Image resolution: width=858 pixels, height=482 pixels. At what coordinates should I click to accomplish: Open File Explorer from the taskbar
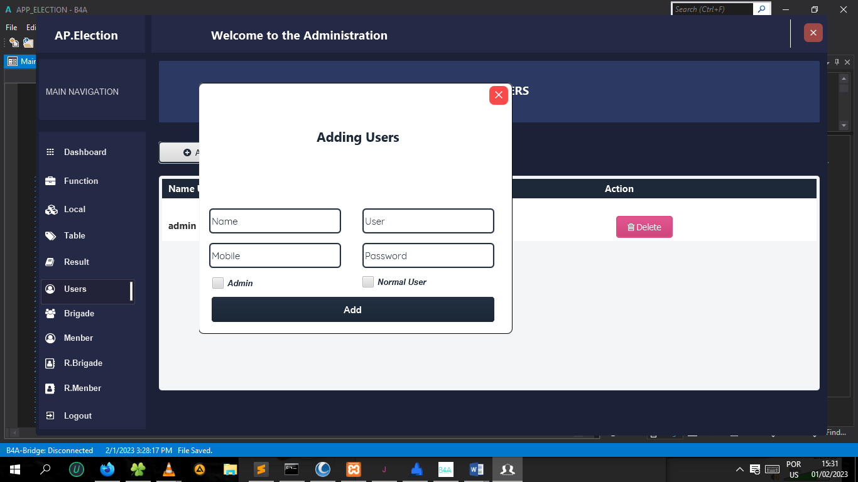click(230, 469)
